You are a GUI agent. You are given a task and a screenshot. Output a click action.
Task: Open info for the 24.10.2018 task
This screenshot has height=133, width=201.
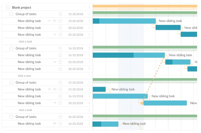[x=60, y=34]
